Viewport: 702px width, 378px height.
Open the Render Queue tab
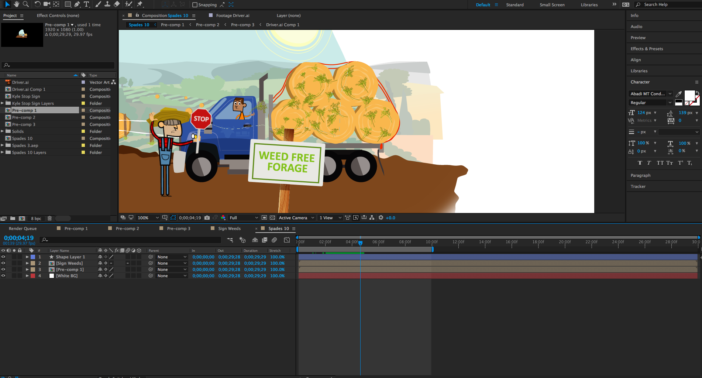point(23,228)
